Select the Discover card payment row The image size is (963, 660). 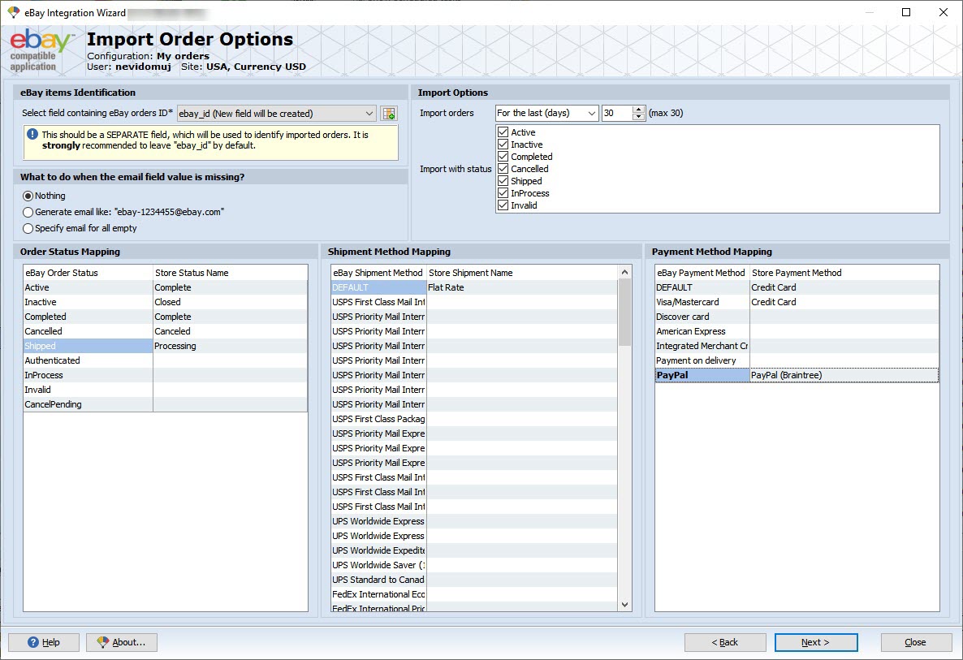click(702, 317)
